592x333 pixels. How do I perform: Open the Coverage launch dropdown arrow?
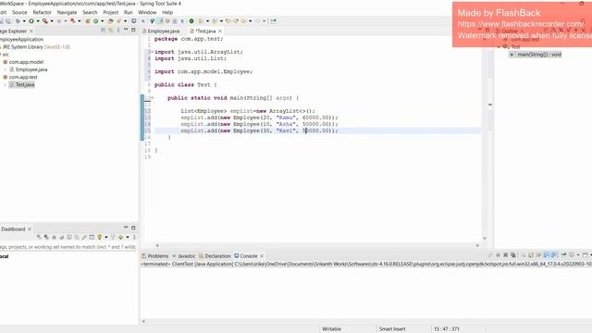pos(52,21)
